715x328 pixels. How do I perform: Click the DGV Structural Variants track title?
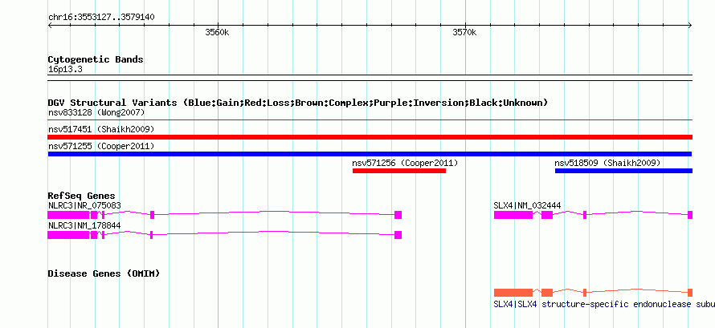(x=298, y=103)
